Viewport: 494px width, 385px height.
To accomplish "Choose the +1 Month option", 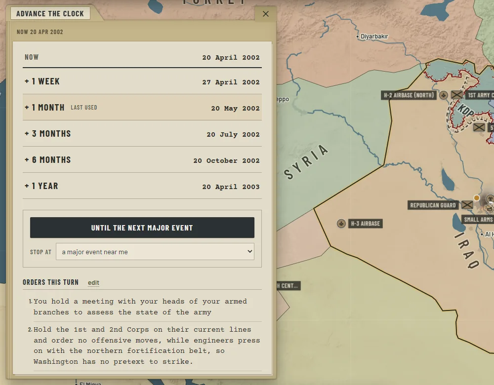I will (x=142, y=107).
